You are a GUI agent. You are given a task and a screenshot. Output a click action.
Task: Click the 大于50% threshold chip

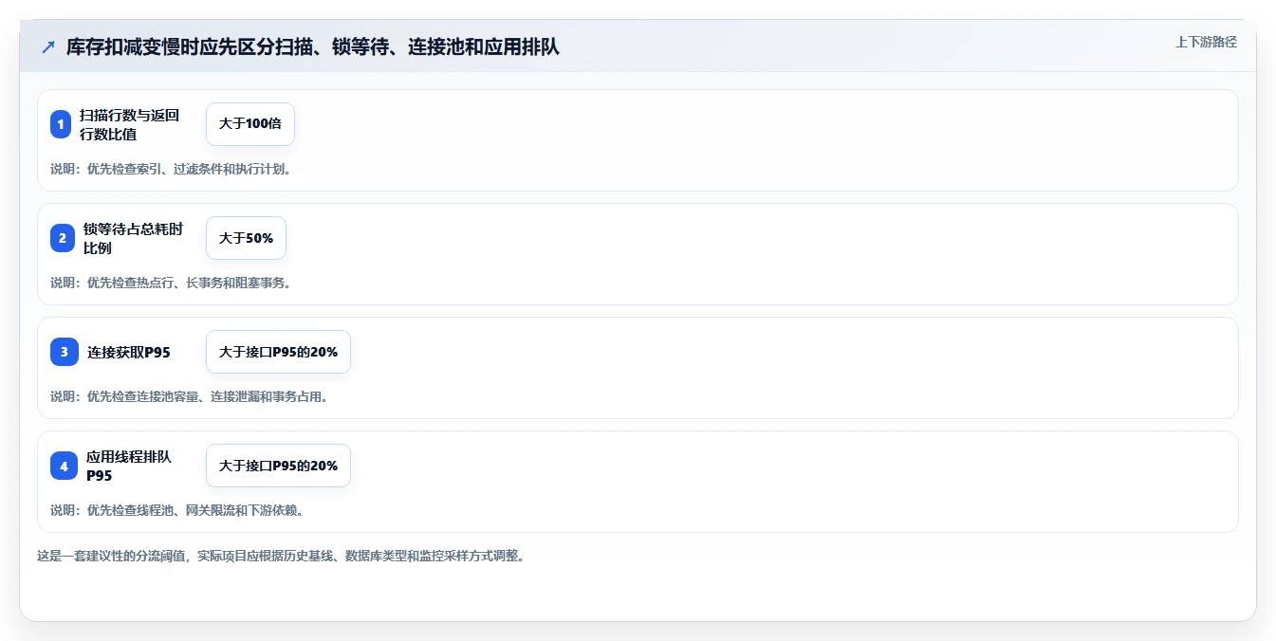(x=246, y=238)
